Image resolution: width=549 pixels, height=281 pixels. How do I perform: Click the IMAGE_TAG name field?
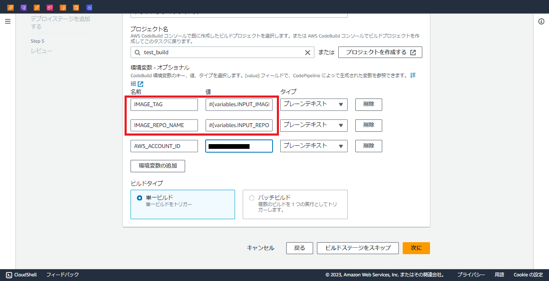[164, 104]
